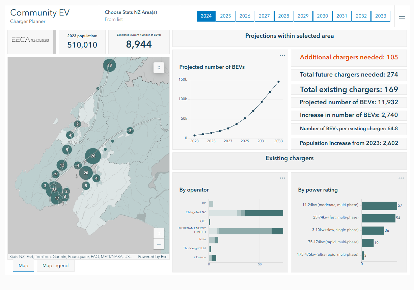This screenshot has height=290, width=414.
Task: Click Additional chargers needed: 105
Action: pyautogui.click(x=349, y=57)
